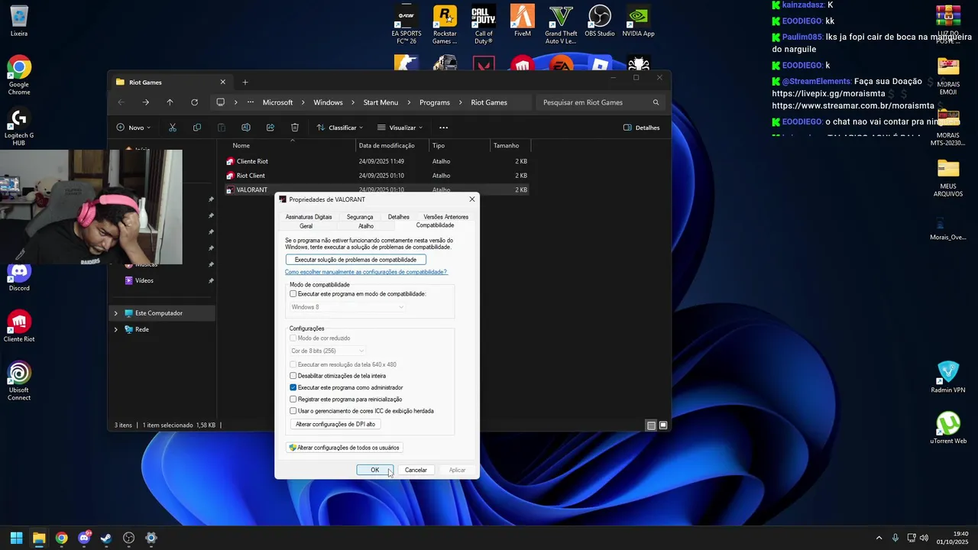This screenshot has width=978, height=550.
Task: Open the manual compatibility settings help link
Action: (366, 272)
